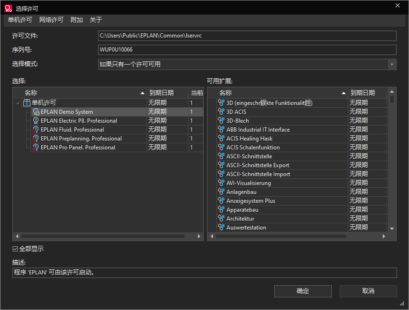The height and width of the screenshot is (310, 409).
Task: Click into the 序列号 input field
Action: 247,50
